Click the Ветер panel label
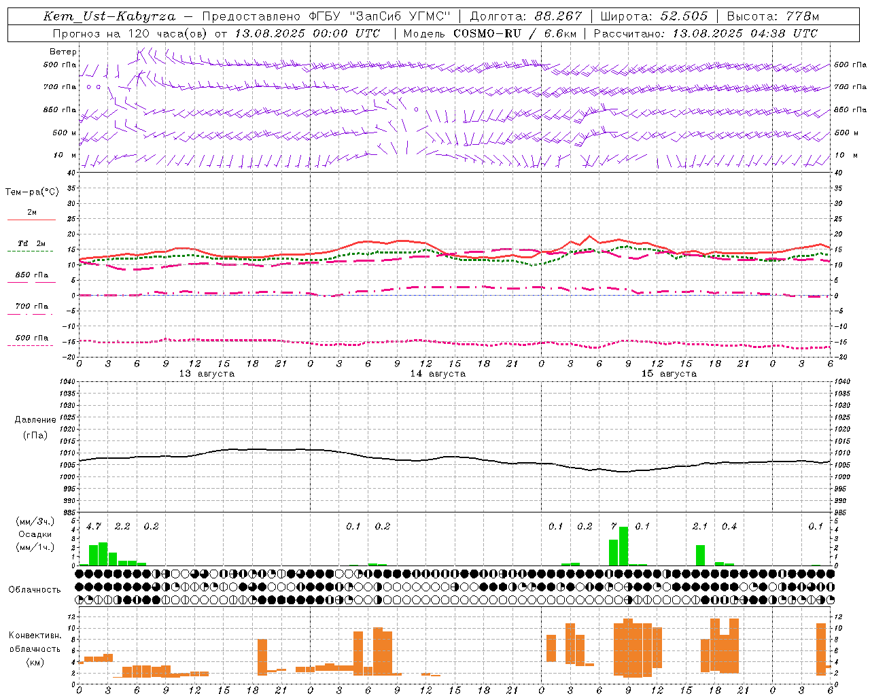Screen dimensions: 870x696 tap(63, 52)
